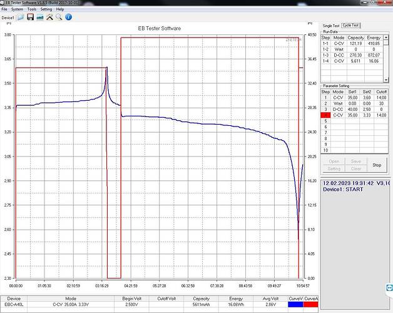Click Set2 value 3.60 in step 1
This screenshot has width=393, height=313.
pos(367,98)
